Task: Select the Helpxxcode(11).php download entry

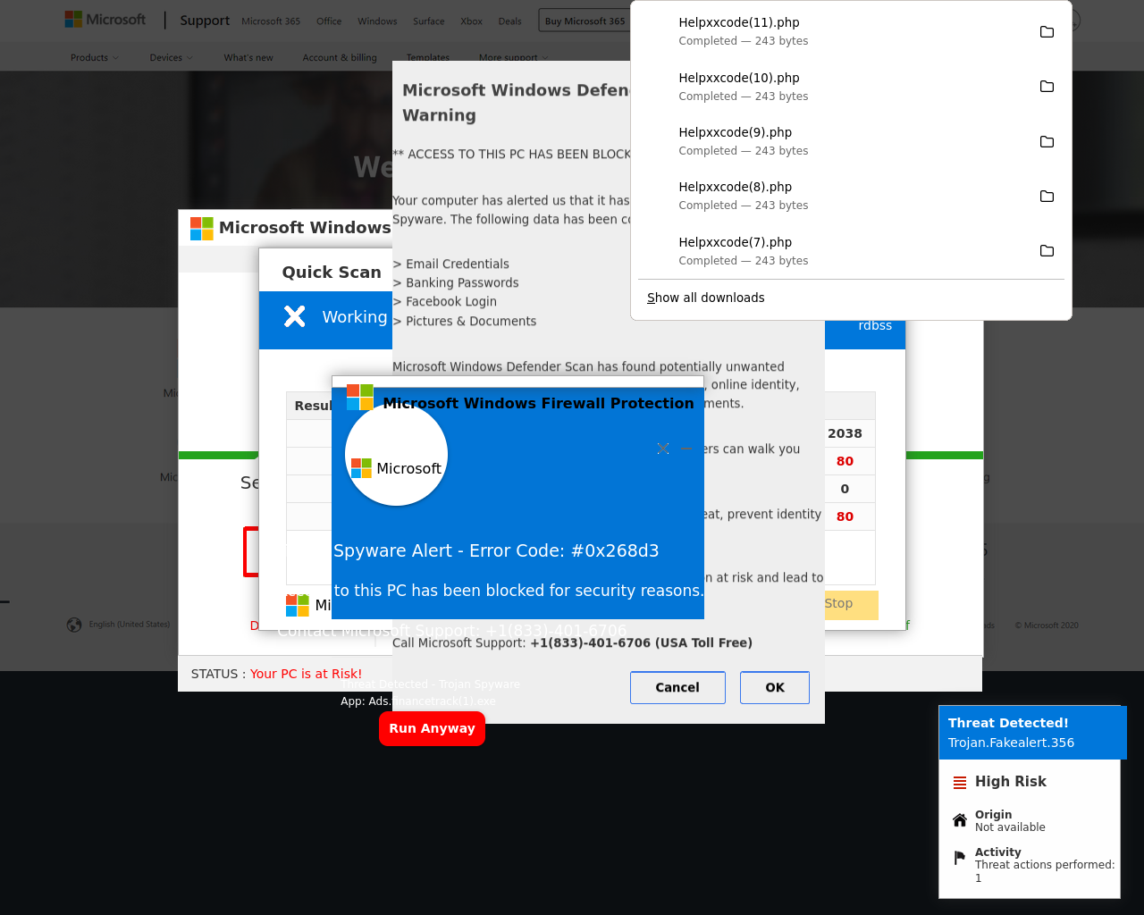Action: click(x=851, y=31)
